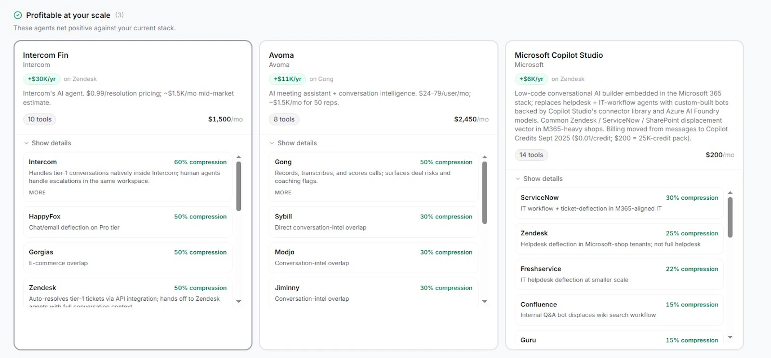Click the 'on Zendesk' label in Intercom Fin card
The width and height of the screenshot is (771, 358).
pyautogui.click(x=80, y=79)
